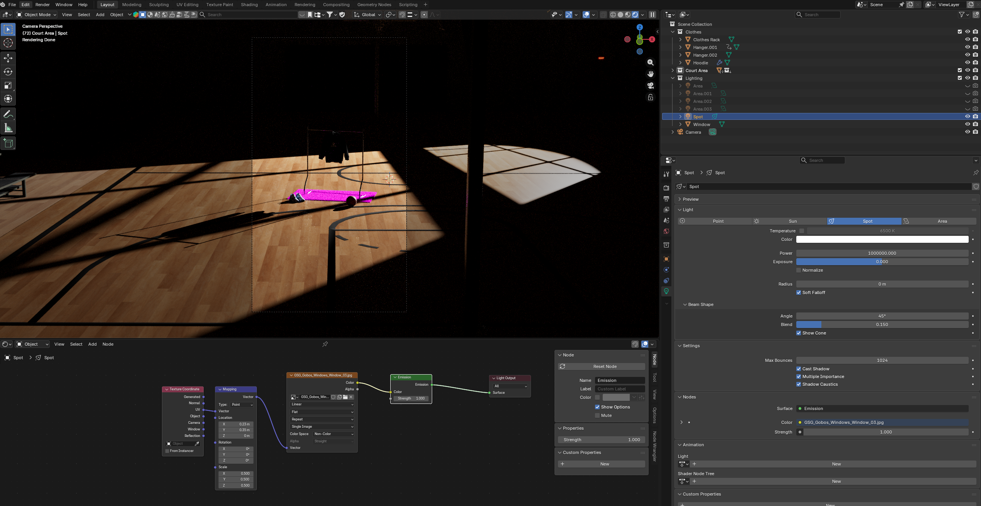Hide the Hoodie object in viewport
This screenshot has height=506, width=981.
(x=968, y=62)
